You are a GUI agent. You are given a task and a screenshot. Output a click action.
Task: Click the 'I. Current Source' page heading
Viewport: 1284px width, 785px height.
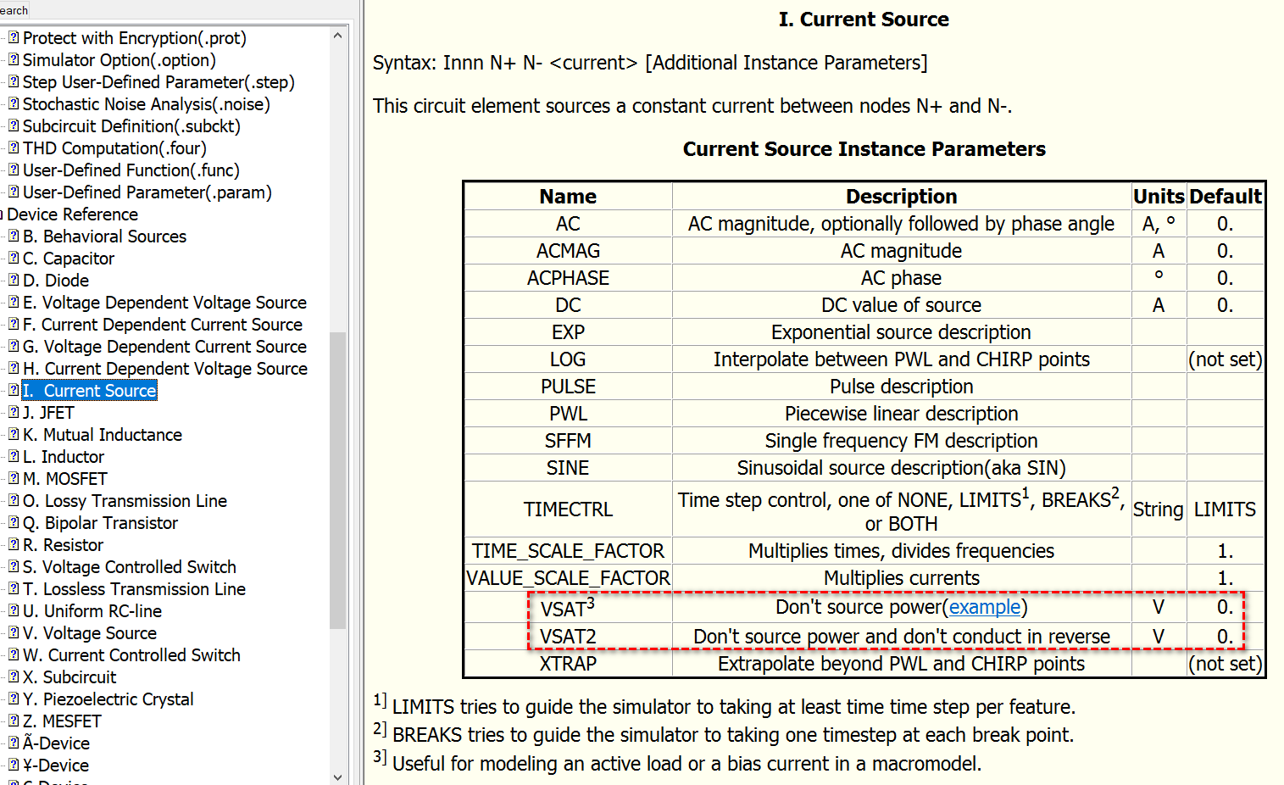click(x=864, y=19)
